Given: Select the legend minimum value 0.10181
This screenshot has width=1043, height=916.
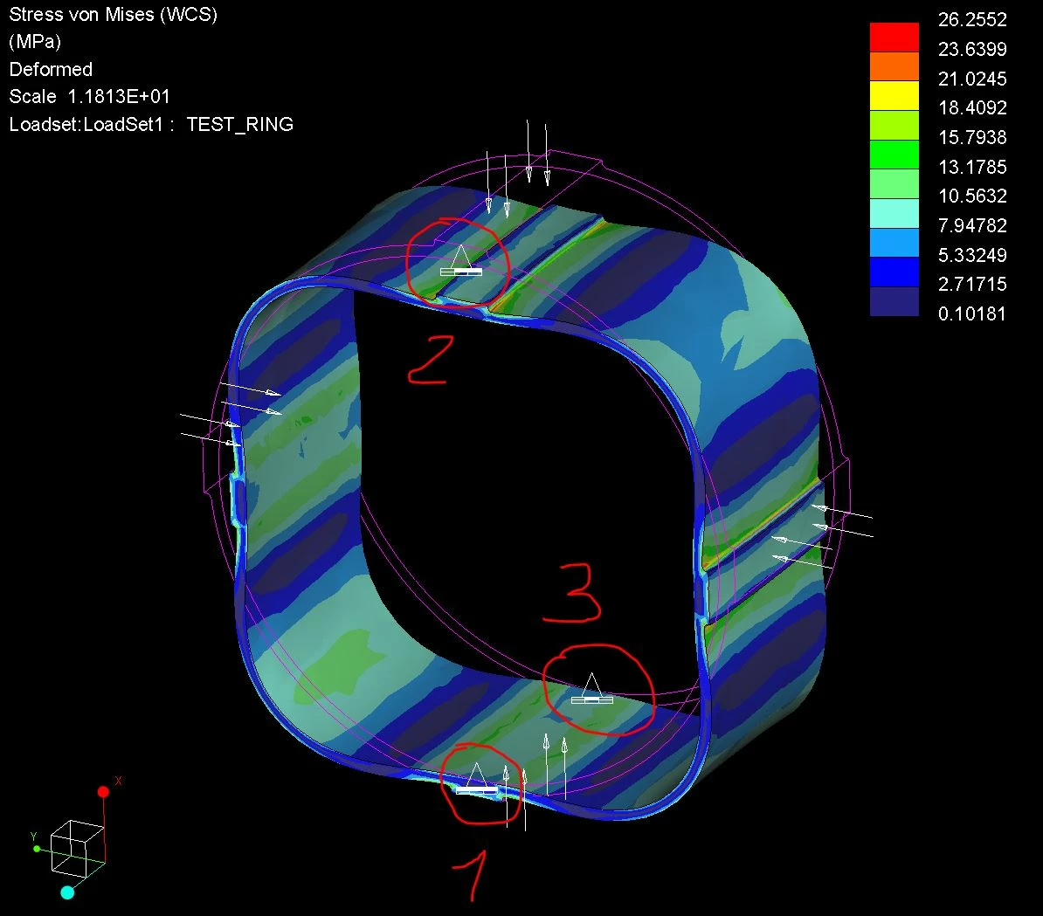Looking at the screenshot, I should (x=972, y=313).
